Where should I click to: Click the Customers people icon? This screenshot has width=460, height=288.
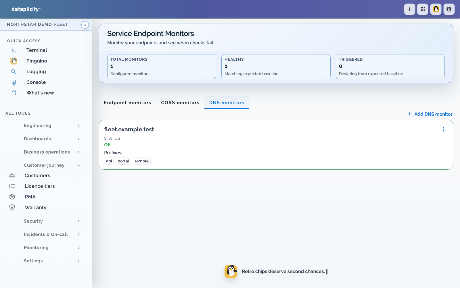[12, 175]
